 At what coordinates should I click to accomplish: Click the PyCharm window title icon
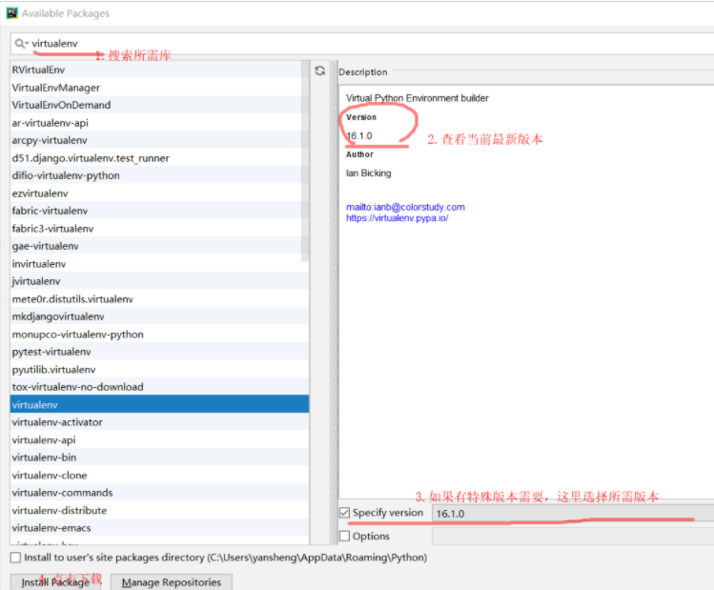coord(11,12)
